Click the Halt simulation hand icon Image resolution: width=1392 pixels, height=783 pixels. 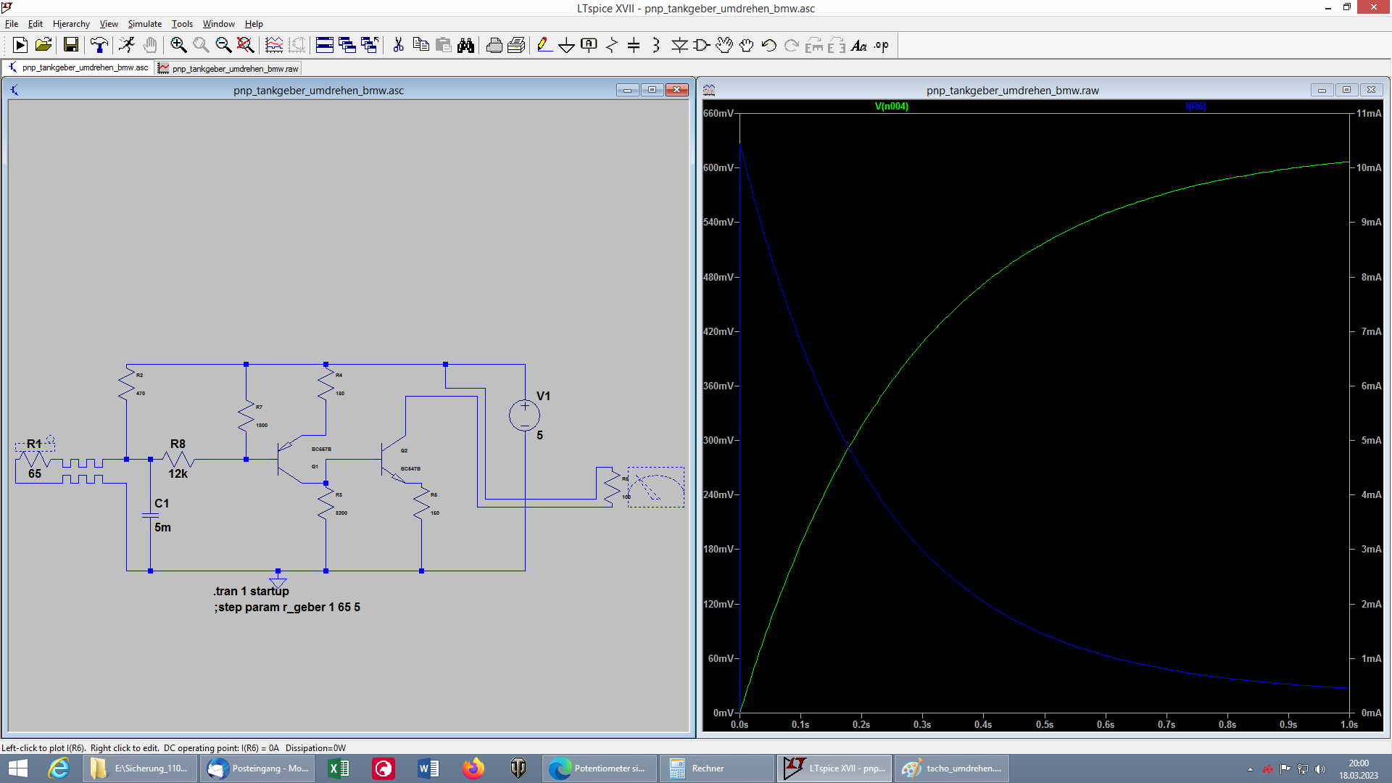point(149,46)
